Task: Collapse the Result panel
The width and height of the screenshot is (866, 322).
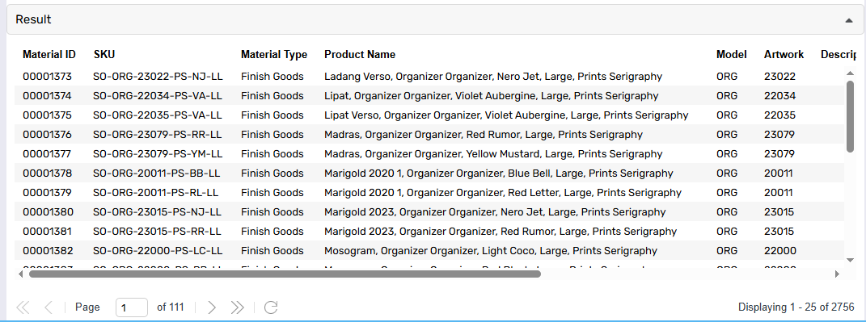Action: pyautogui.click(x=849, y=20)
